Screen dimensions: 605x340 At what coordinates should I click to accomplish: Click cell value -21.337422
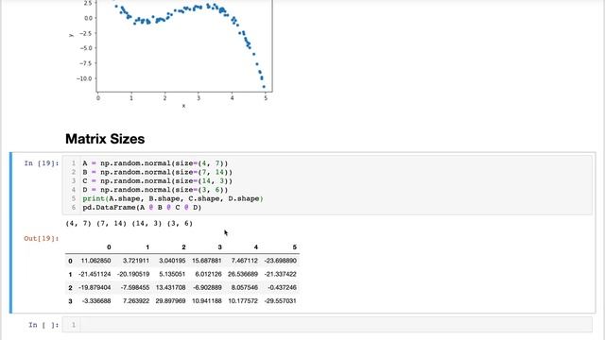tap(281, 275)
